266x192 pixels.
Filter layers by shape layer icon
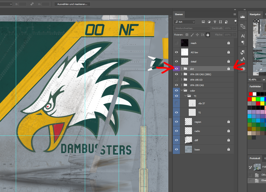pyautogui.click(x=221, y=22)
